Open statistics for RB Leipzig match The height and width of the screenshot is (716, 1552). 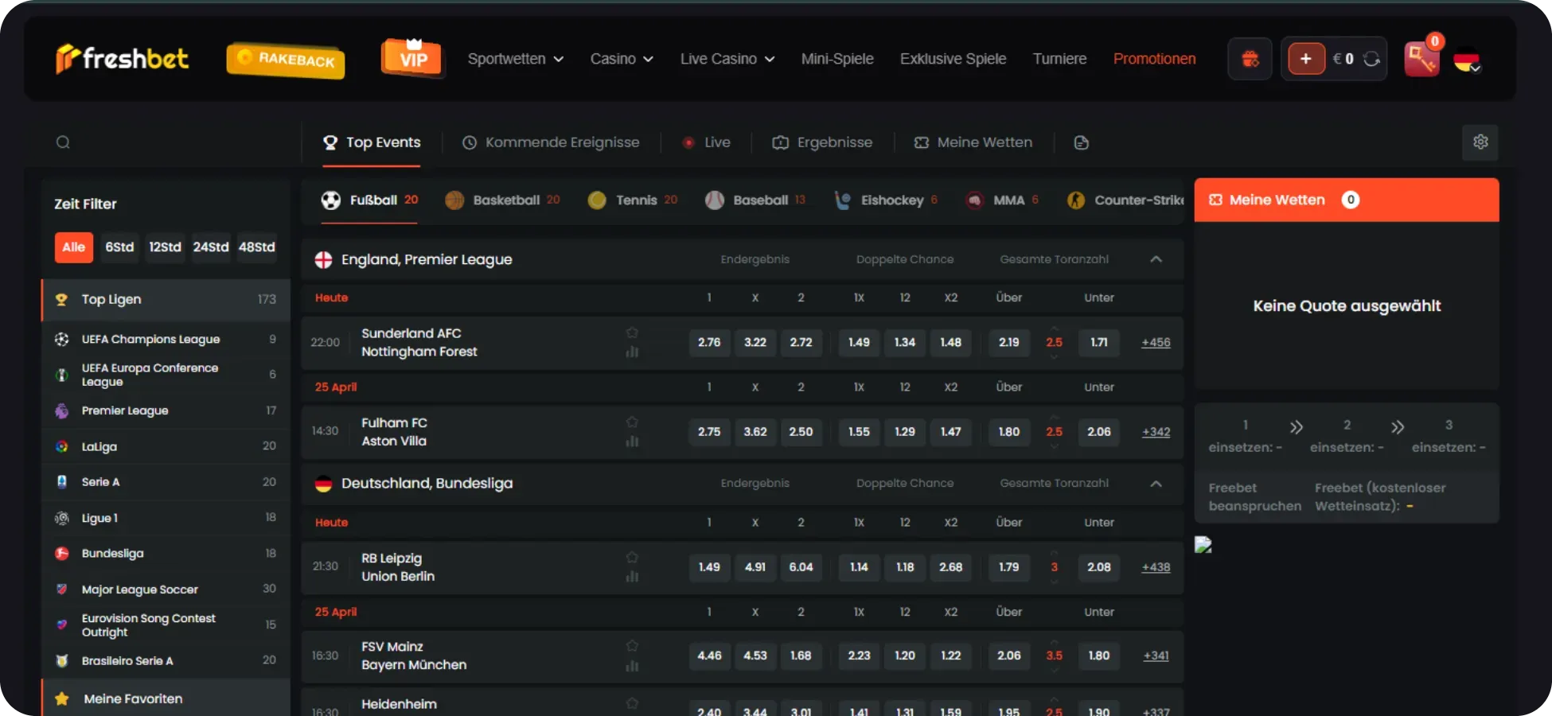[x=632, y=576]
